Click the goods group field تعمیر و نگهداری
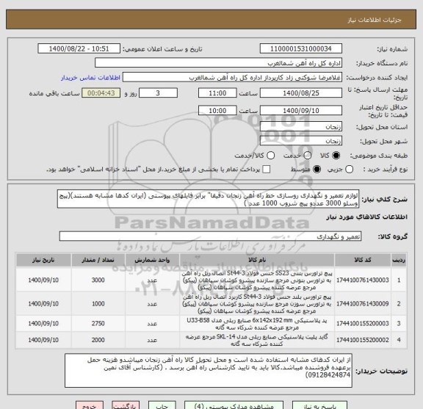The image size is (423, 409). 210,236
